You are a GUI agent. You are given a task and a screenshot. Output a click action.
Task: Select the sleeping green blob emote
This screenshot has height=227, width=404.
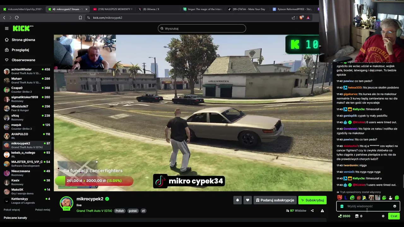[x=384, y=198]
